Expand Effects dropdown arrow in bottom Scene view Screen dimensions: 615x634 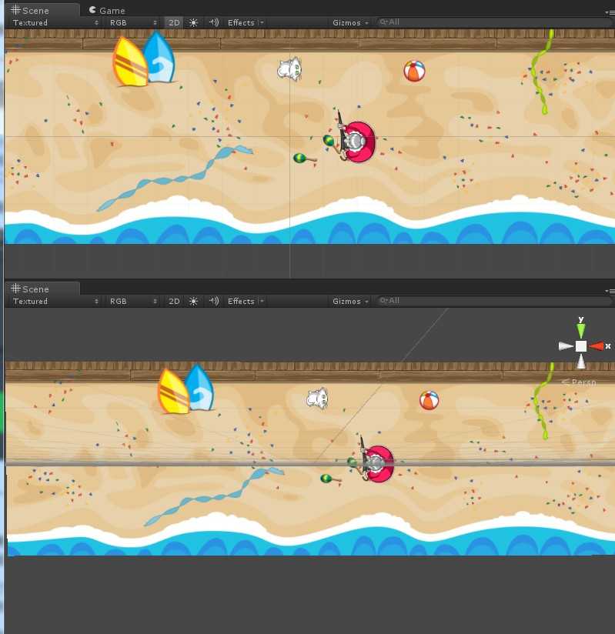(262, 302)
